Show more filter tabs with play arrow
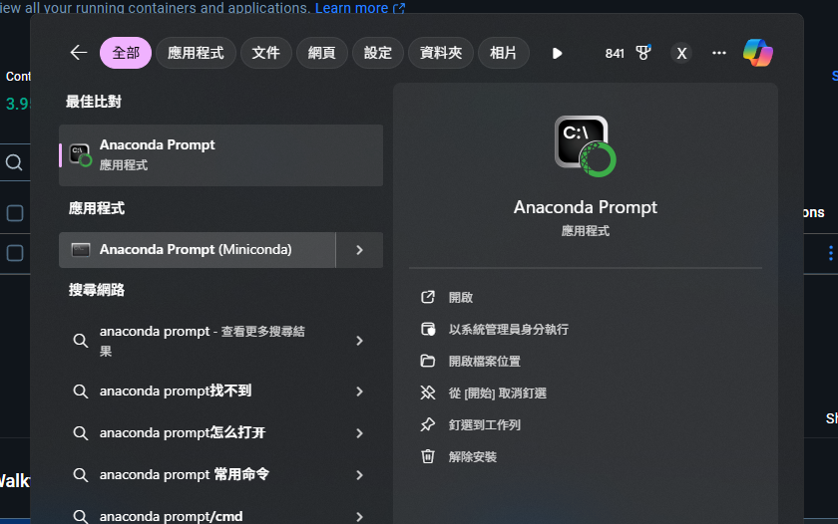This screenshot has width=838, height=524. tap(557, 54)
